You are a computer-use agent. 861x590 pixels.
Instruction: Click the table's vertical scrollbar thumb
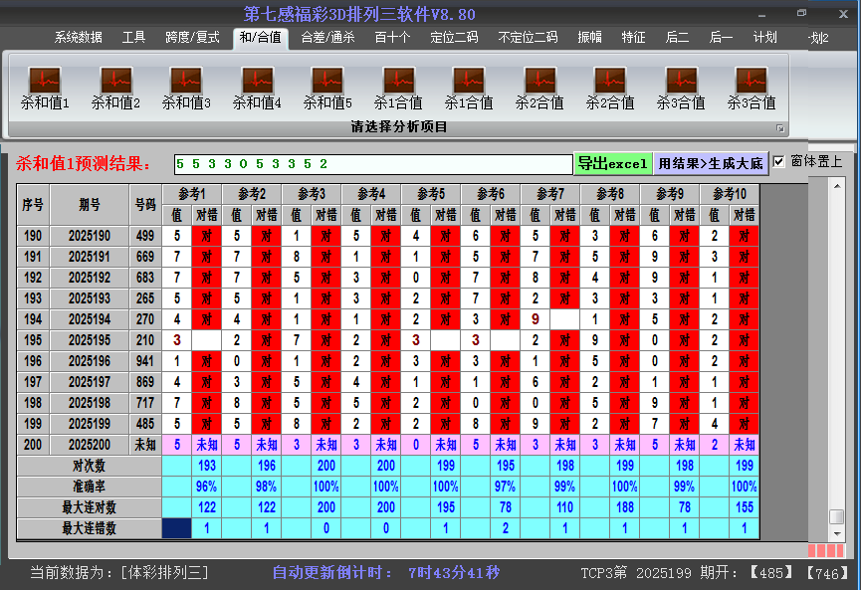coord(837,517)
